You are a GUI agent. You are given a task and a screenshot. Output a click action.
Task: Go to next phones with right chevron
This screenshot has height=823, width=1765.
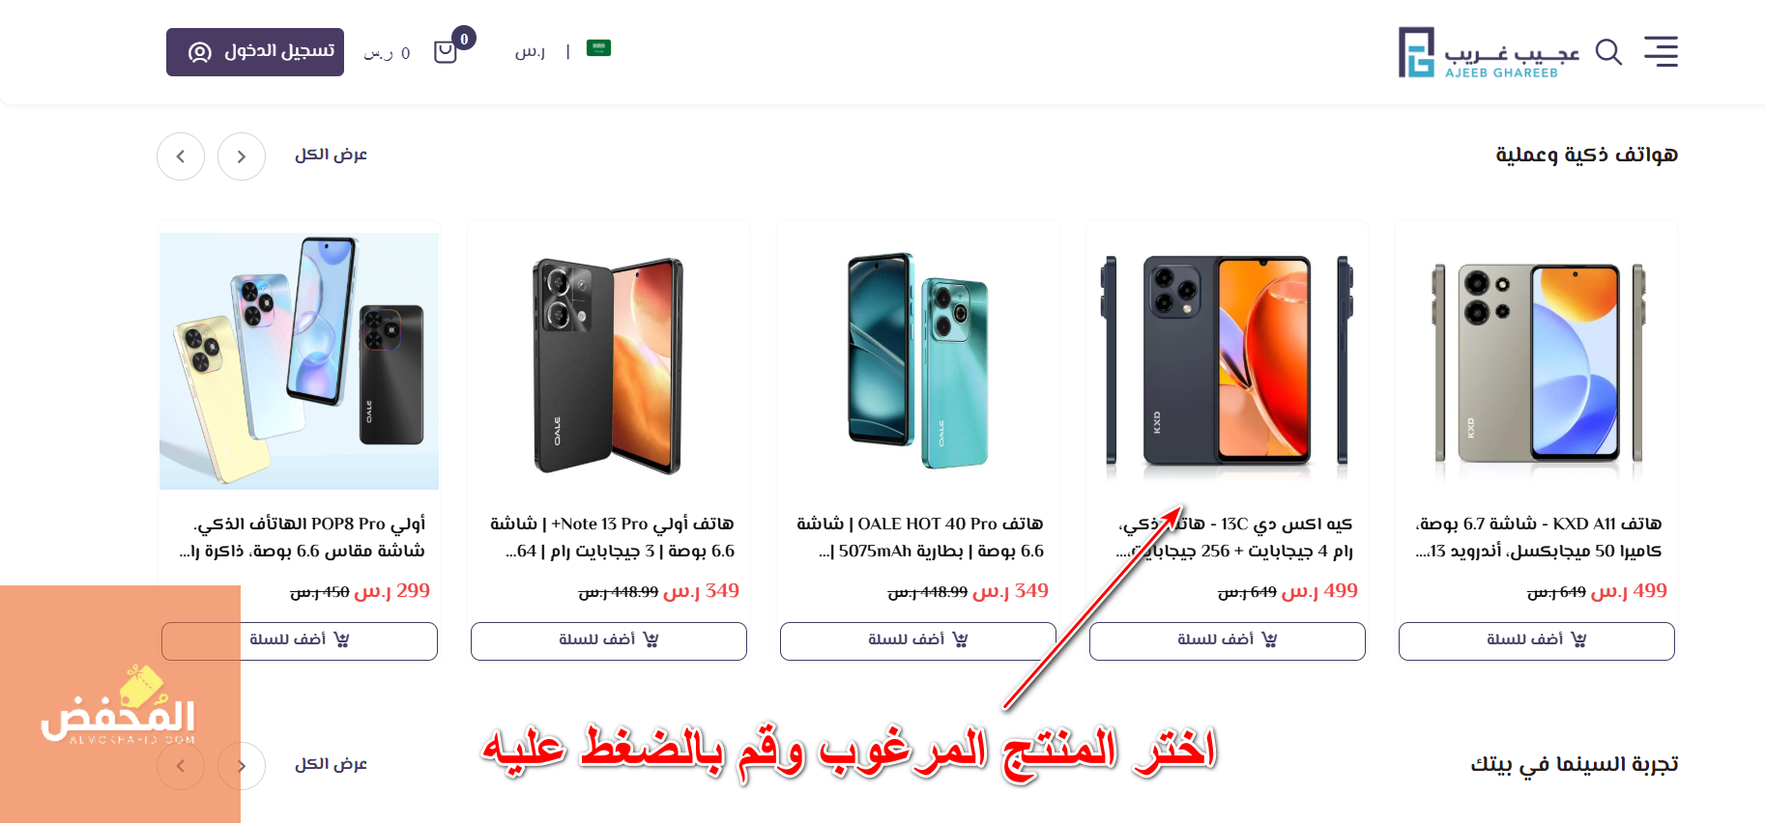242,156
